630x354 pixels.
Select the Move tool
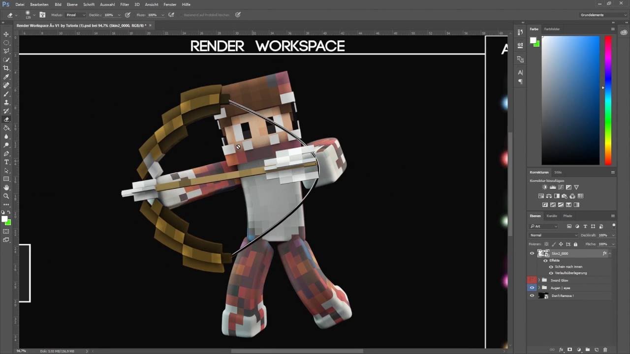6,34
